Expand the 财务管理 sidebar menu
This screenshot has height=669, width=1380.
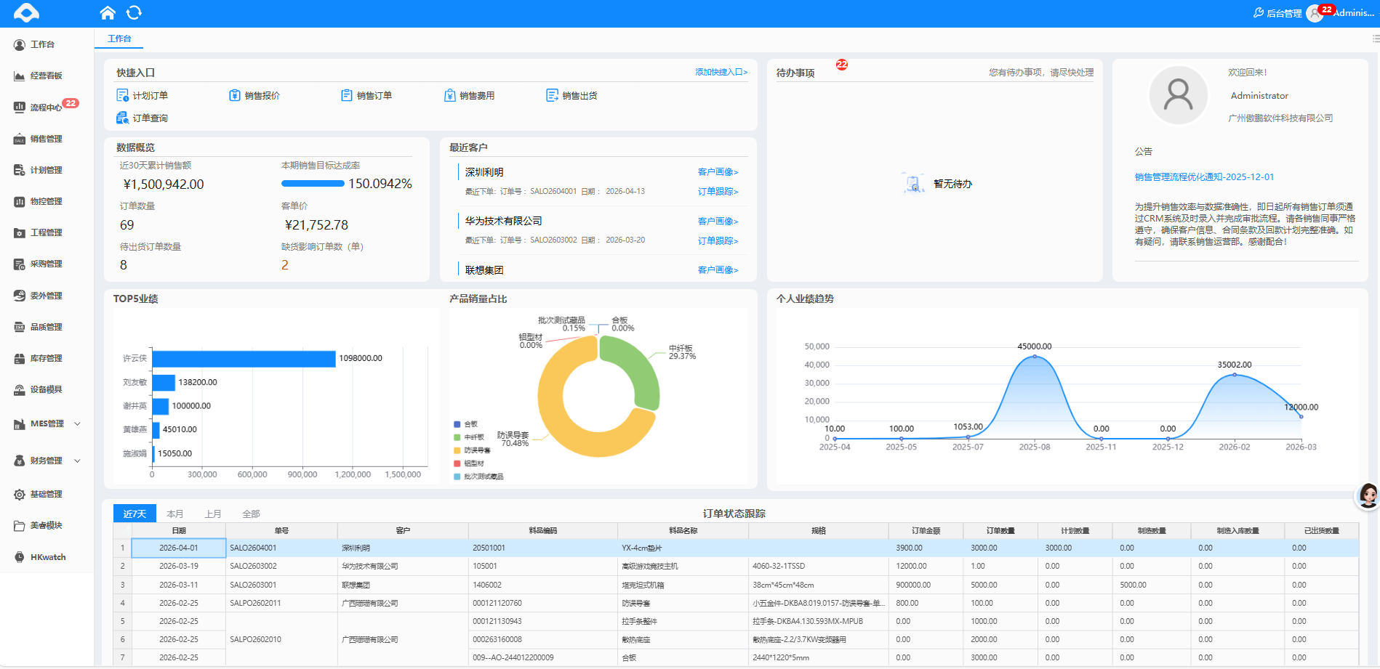[x=47, y=461]
